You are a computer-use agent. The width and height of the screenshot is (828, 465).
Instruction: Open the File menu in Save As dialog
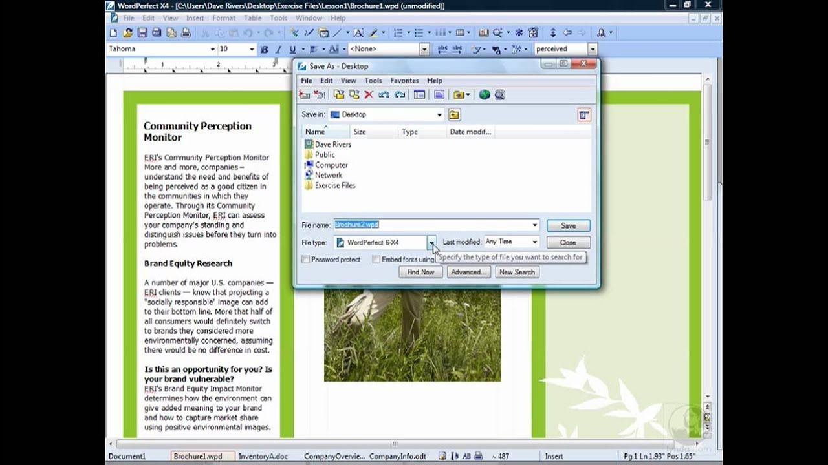coord(307,81)
